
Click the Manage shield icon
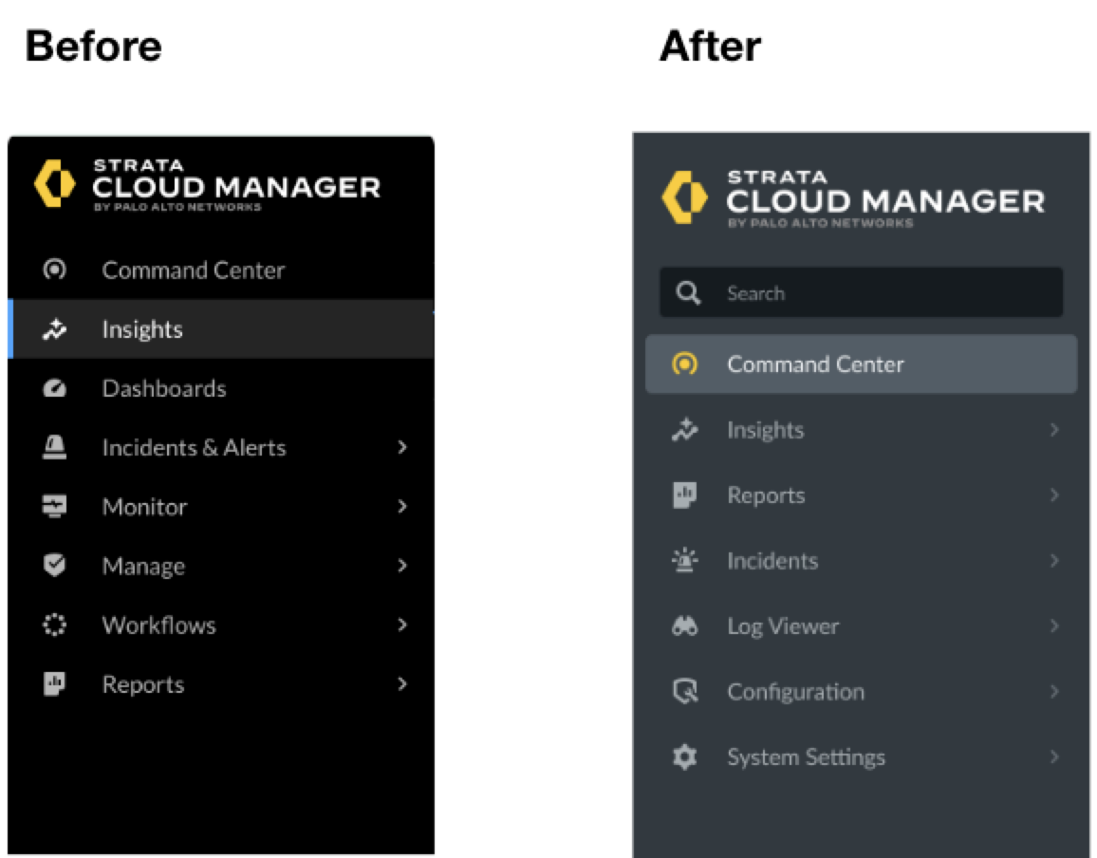pos(55,566)
